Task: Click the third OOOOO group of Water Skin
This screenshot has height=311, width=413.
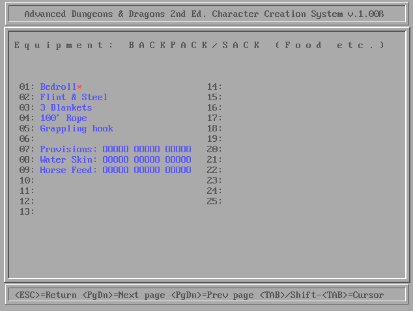Action: tap(178, 159)
